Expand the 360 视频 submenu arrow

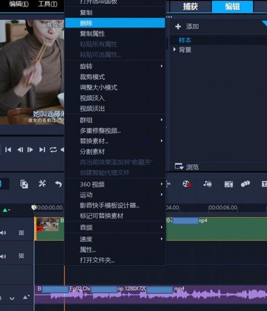point(162,184)
